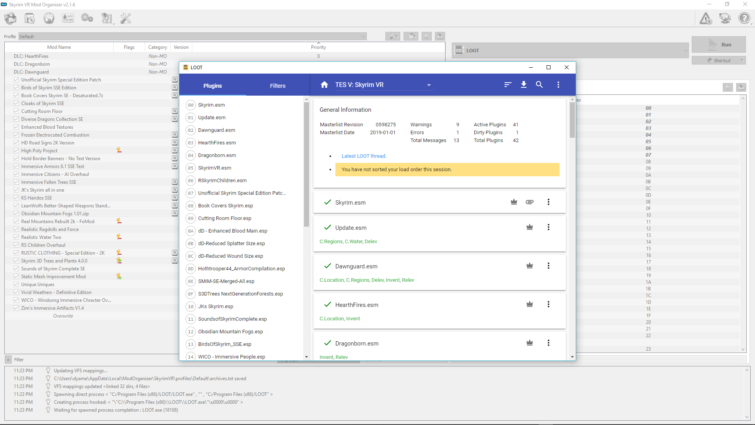The height and width of the screenshot is (425, 755).
Task: Expand the LOOT executable dropdown
Action: pyautogui.click(x=571, y=50)
